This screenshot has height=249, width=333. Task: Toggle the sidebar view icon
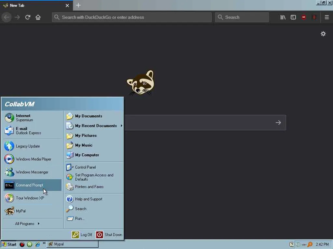pyautogui.click(x=293, y=17)
